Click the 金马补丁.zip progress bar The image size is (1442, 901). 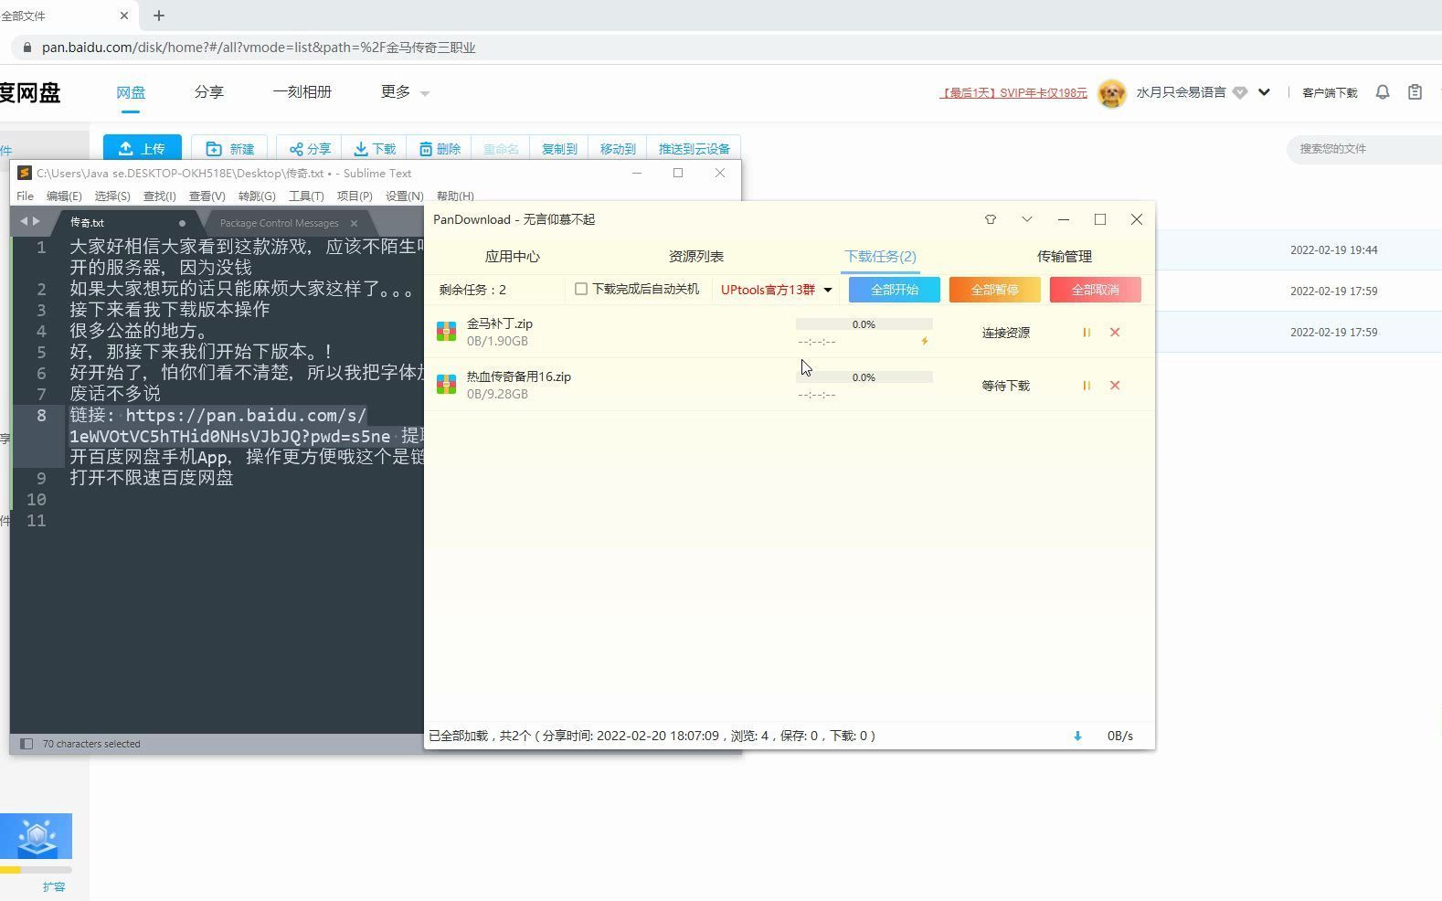tap(864, 324)
